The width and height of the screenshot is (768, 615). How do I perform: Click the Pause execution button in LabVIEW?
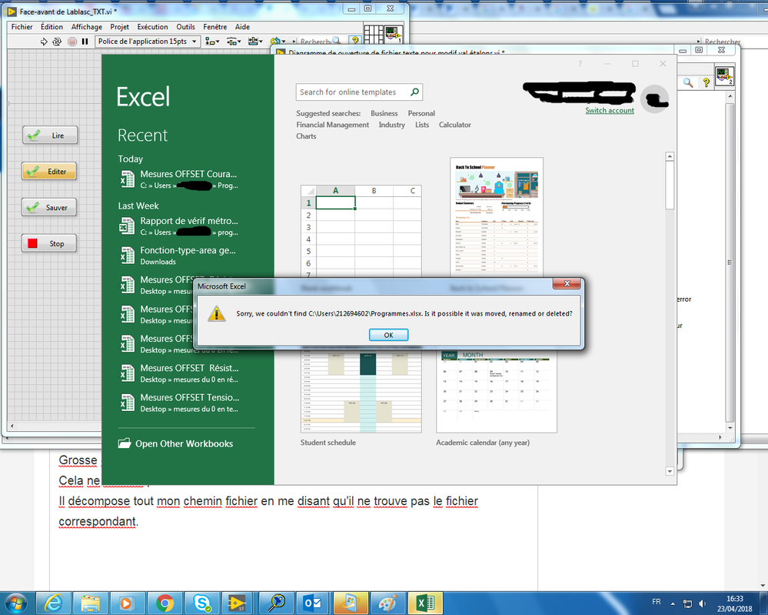tap(85, 42)
